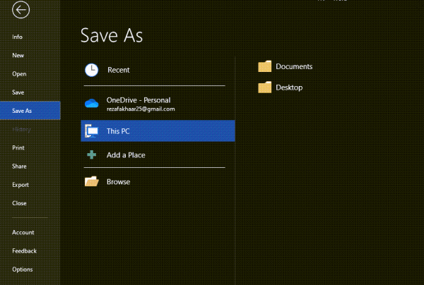Save to the Desktop folder
The width and height of the screenshot is (424, 285).
point(289,87)
